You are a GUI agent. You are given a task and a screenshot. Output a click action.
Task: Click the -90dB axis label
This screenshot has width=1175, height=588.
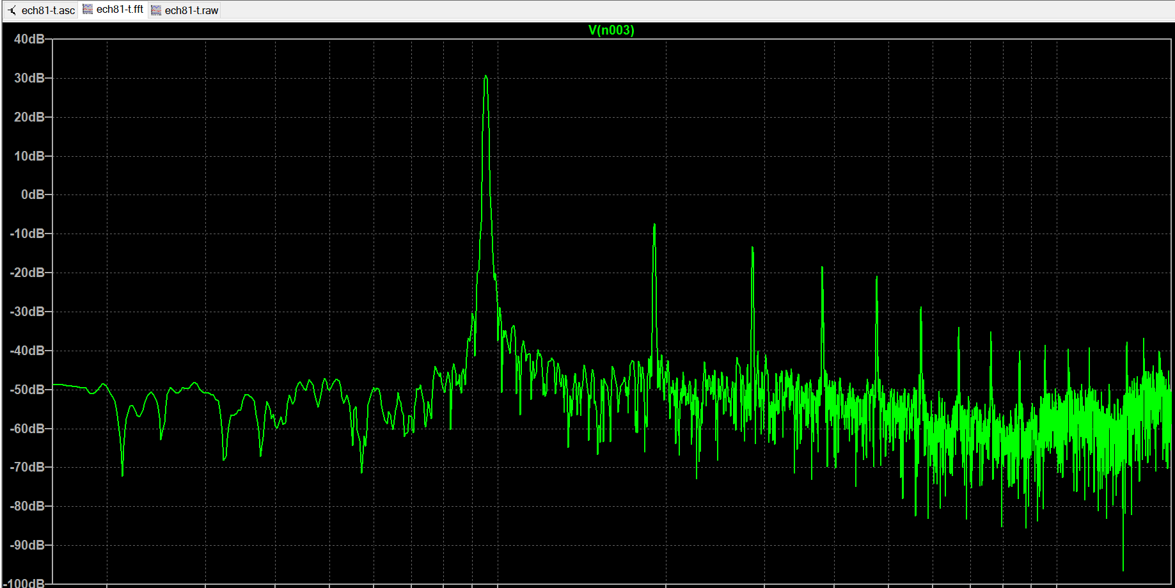pos(28,545)
